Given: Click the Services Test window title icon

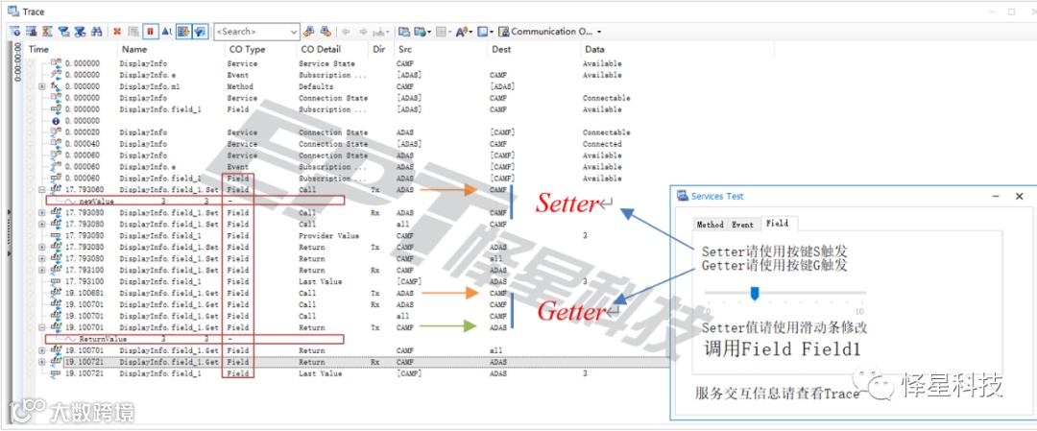Looking at the screenshot, I should point(682,197).
